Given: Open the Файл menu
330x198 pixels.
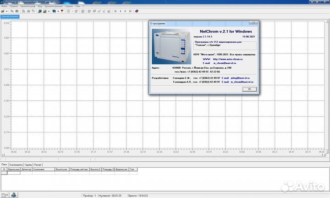Looking at the screenshot, I should [4, 6].
